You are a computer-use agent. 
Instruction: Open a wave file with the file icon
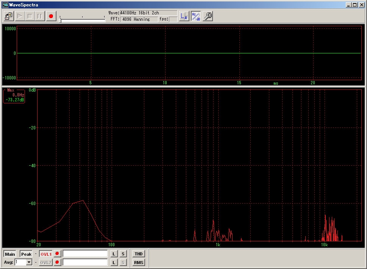tap(9, 16)
